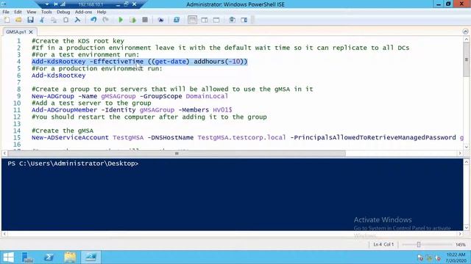
Task: Close the GMSA.ps1 tab
Action: (31, 32)
